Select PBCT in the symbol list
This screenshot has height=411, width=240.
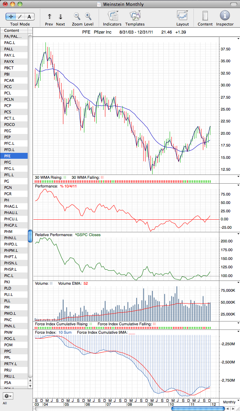pyautogui.click(x=14, y=68)
